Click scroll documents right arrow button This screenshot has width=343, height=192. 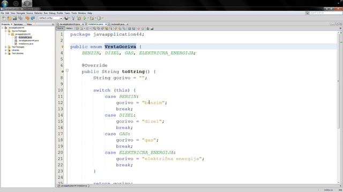point(334,23)
